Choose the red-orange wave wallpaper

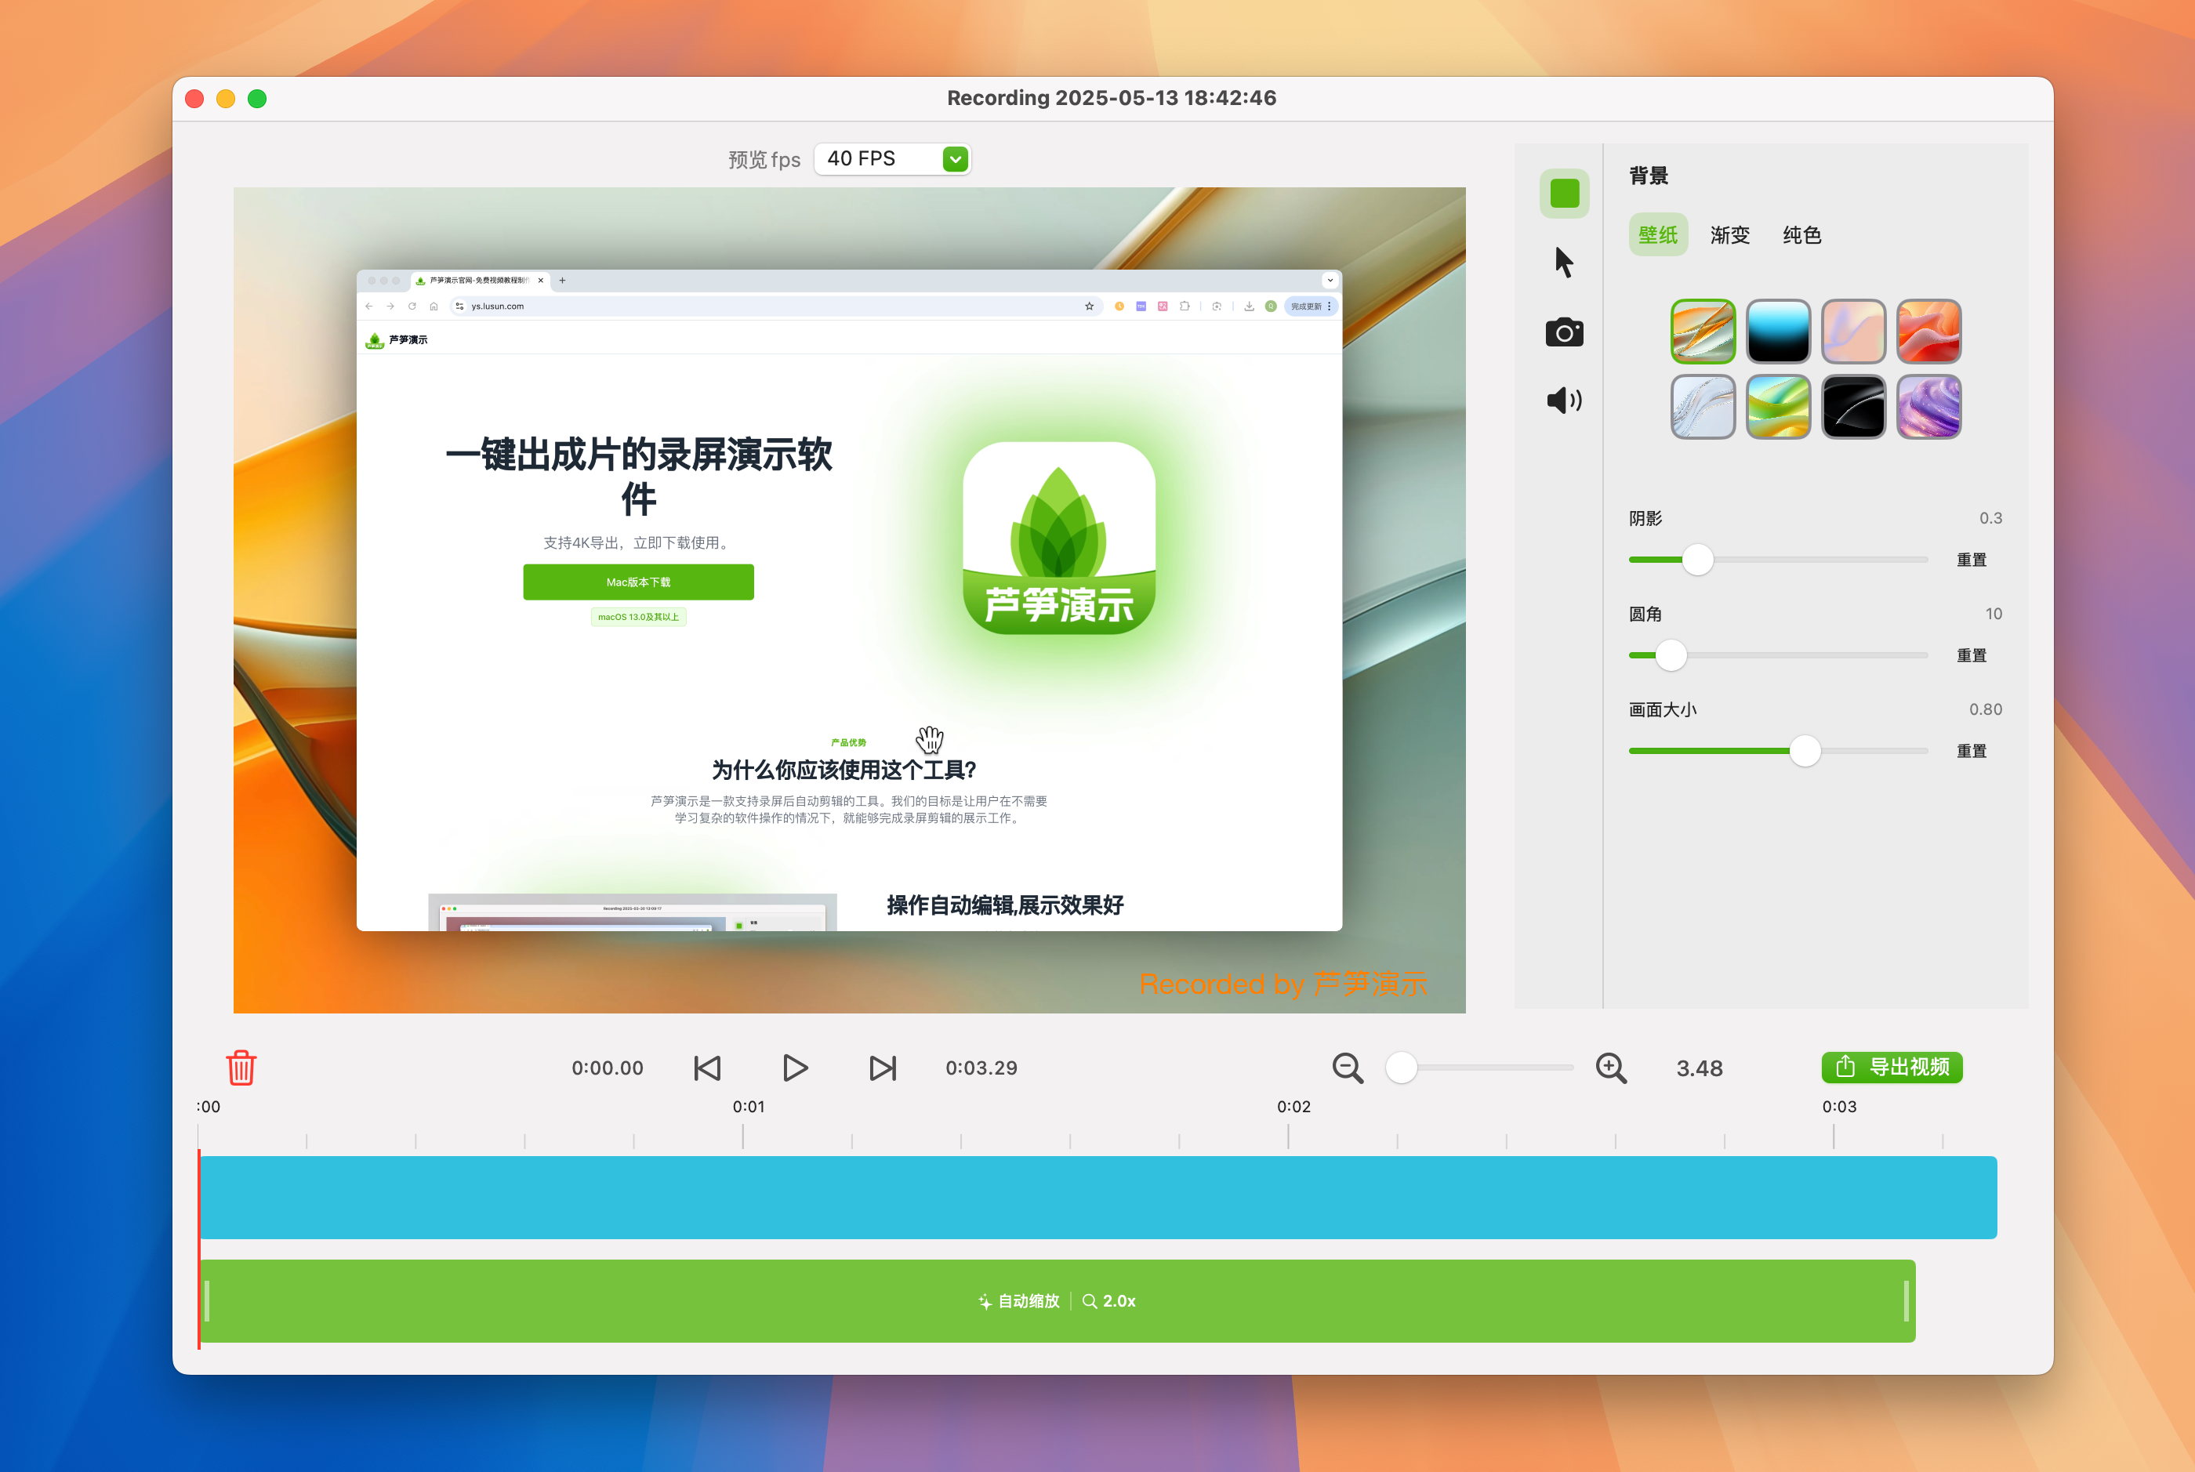1928,332
